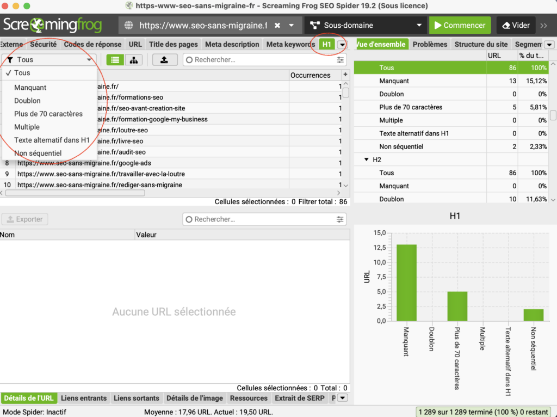
Task: Select the H1 Plus de 70 caractères overview row
Action: (x=451, y=107)
